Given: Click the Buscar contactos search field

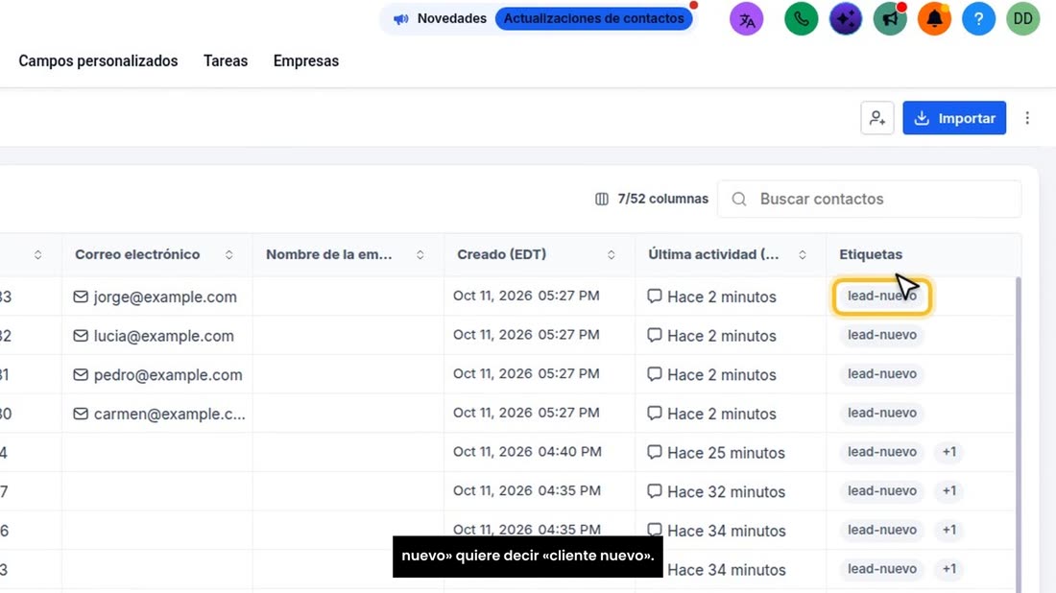Looking at the screenshot, I should pyautogui.click(x=870, y=200).
